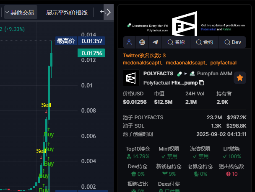
Task: Click the Top10 holder person icon
Action: pyautogui.click(x=129, y=156)
